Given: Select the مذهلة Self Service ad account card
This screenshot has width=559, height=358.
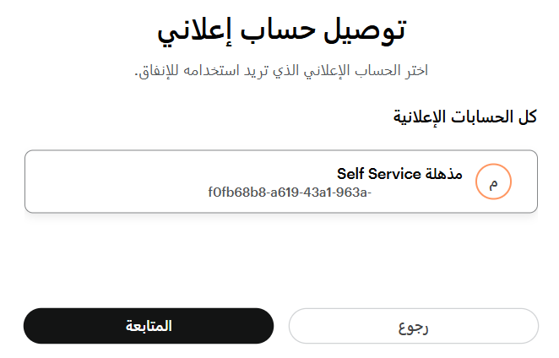Looking at the screenshot, I should coord(281,182).
